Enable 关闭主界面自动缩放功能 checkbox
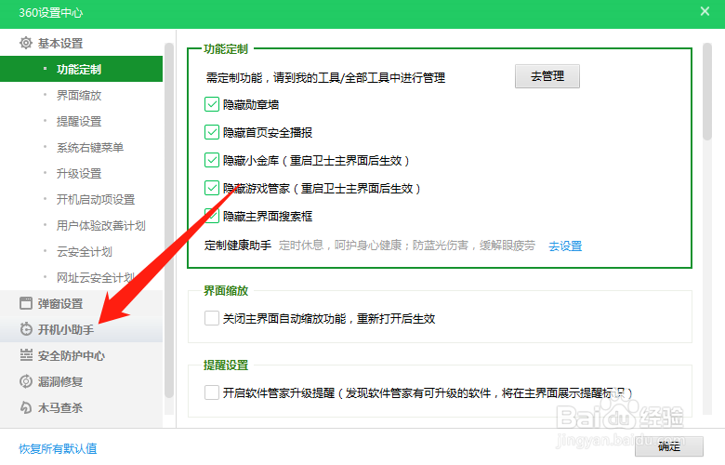 click(212, 318)
